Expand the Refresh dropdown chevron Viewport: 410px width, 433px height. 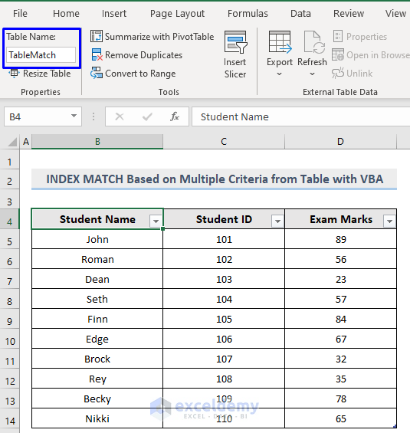click(x=312, y=74)
